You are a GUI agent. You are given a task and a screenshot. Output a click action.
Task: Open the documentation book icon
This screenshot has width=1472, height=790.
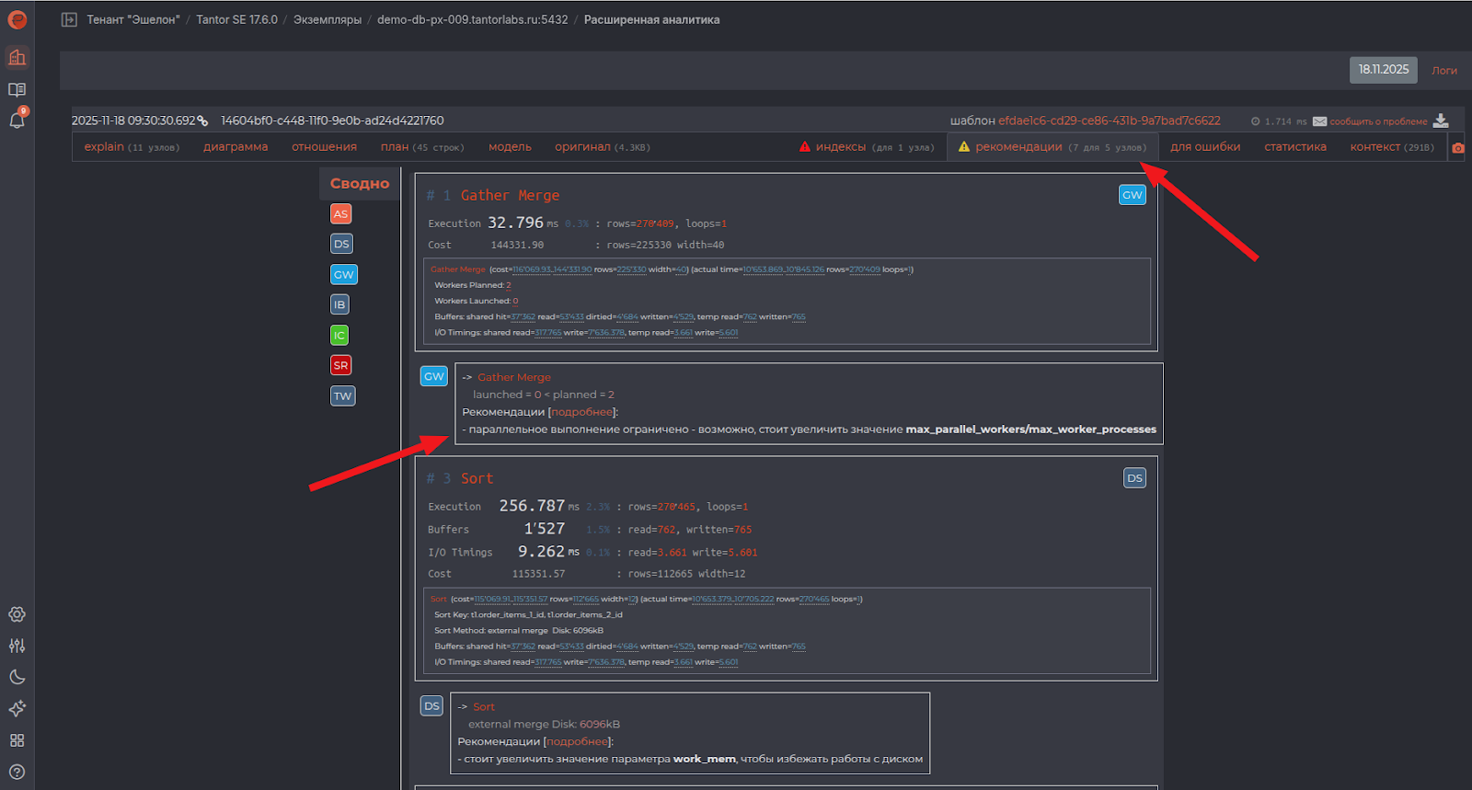(x=17, y=89)
